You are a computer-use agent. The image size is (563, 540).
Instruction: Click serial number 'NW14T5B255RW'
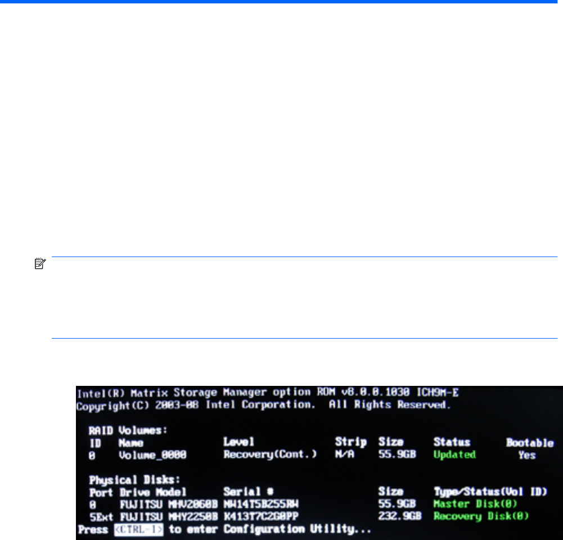pos(261,504)
